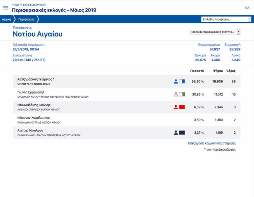This screenshot has height=197, width=254.
Task: Click the blue person icon for Χατζημάρκος
Action: (176, 81)
